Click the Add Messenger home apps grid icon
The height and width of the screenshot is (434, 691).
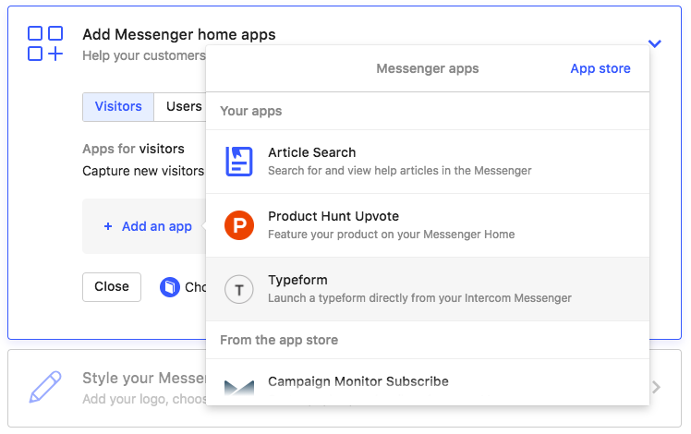[45, 43]
